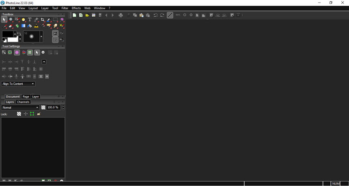Choose the Magic Wand tool
349x186 pixels.
pyautogui.click(x=62, y=19)
